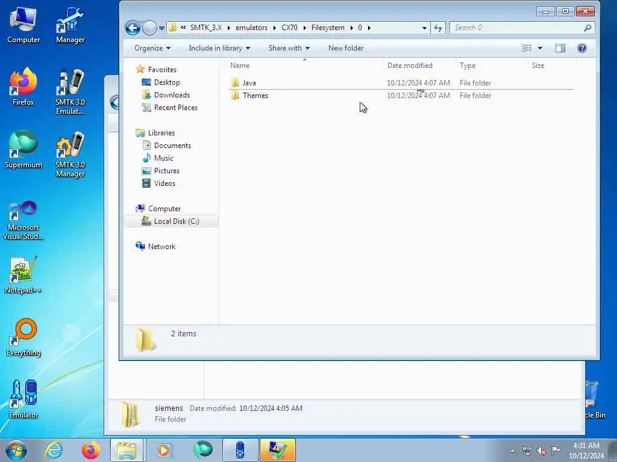This screenshot has width=617, height=462.
Task: Open the Notepad++ desktop shortcut
Action: coord(23,275)
